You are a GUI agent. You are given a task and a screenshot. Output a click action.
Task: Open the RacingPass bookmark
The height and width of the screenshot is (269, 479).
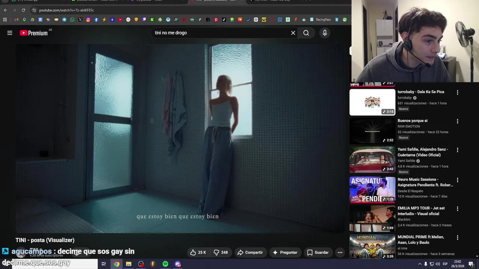point(320,19)
